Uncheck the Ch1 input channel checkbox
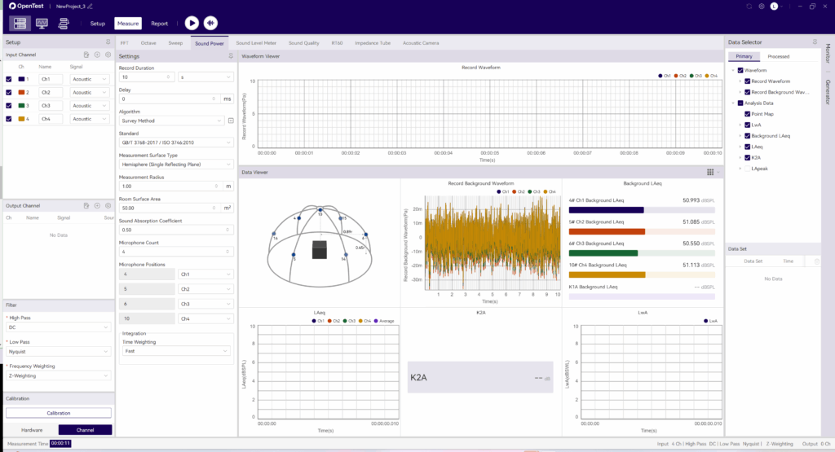This screenshot has width=835, height=452. tap(9, 80)
